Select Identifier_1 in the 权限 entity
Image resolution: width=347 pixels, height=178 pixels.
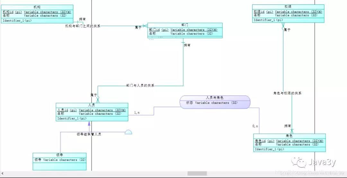click(268, 20)
